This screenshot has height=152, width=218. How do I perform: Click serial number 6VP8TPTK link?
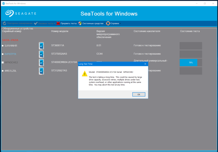[10, 54]
